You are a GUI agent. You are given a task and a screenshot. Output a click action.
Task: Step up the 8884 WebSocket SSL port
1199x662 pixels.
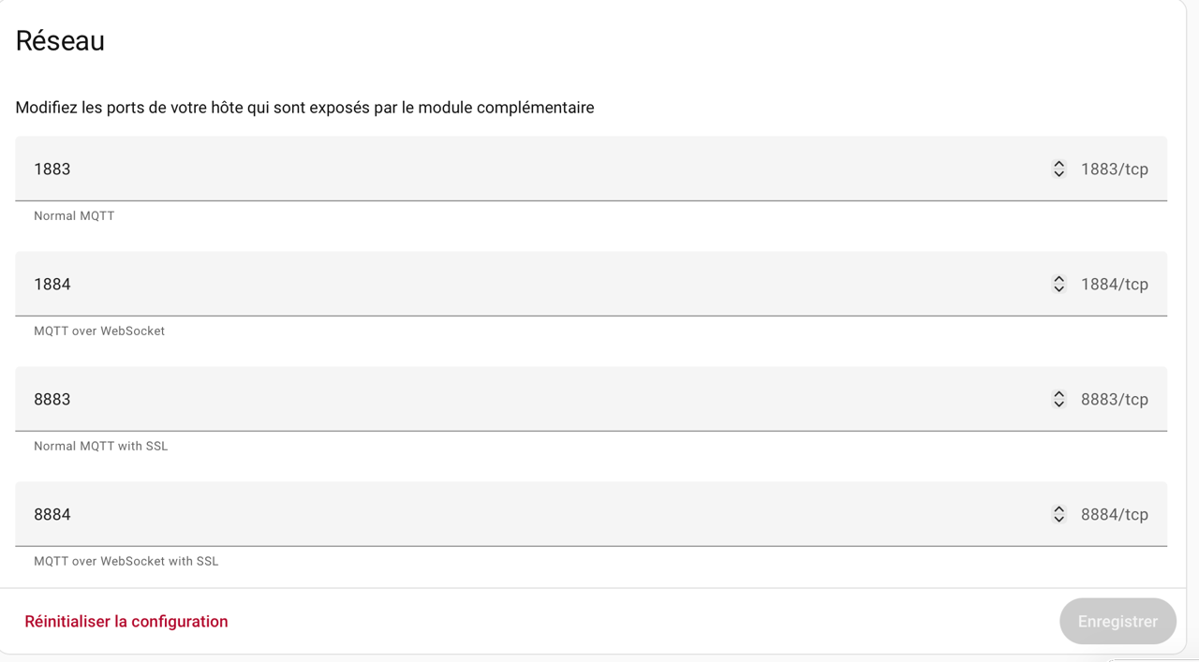tap(1058, 509)
